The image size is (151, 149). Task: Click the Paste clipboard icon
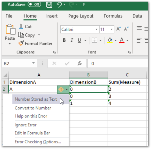click(x=11, y=29)
